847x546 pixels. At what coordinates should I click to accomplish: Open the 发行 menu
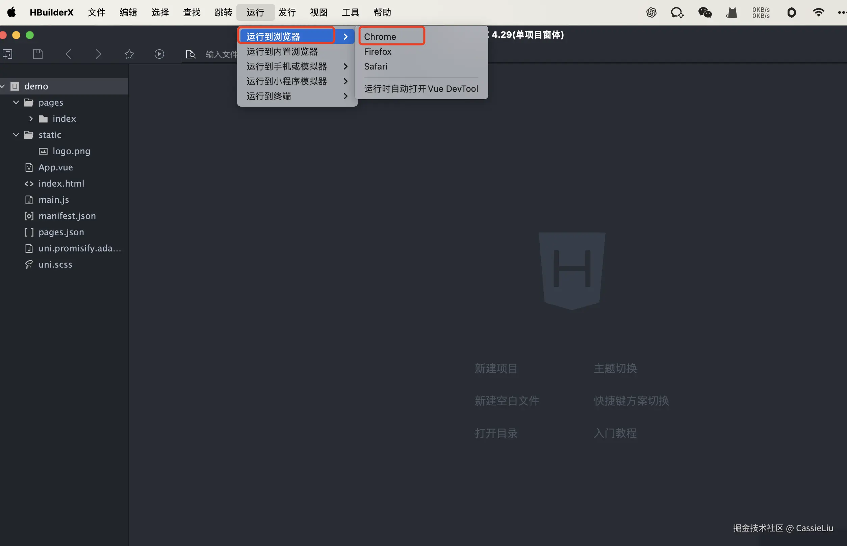pos(287,13)
